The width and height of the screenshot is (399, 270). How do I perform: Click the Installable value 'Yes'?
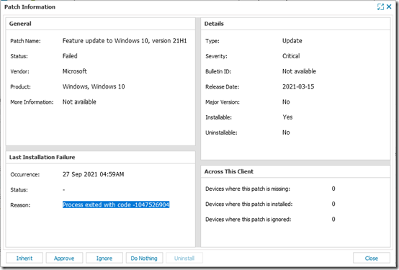coord(288,117)
